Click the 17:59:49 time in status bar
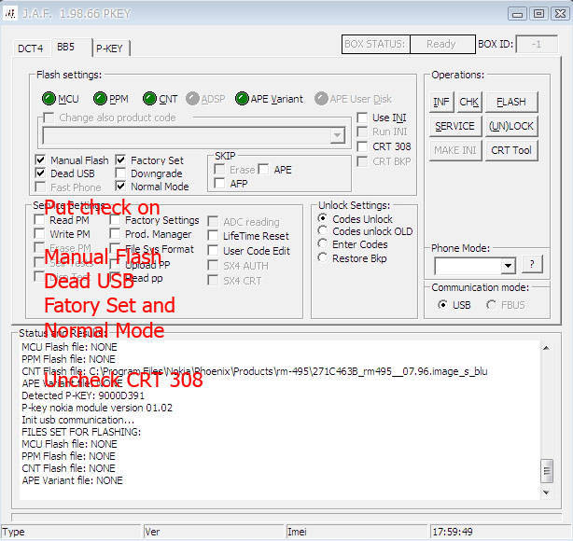573x541 pixels. 453,532
